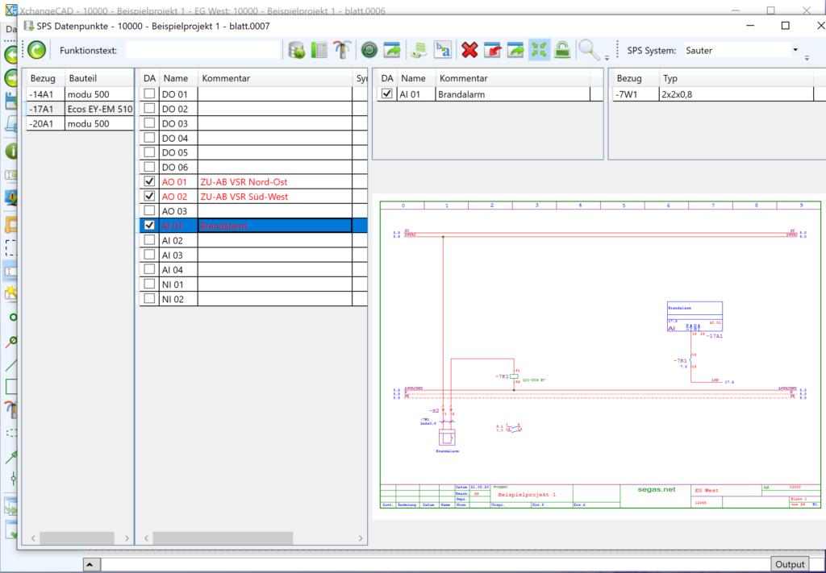This screenshot has width=826, height=573.
Task: Enable the DO 01 checkbox
Action: [x=149, y=94]
